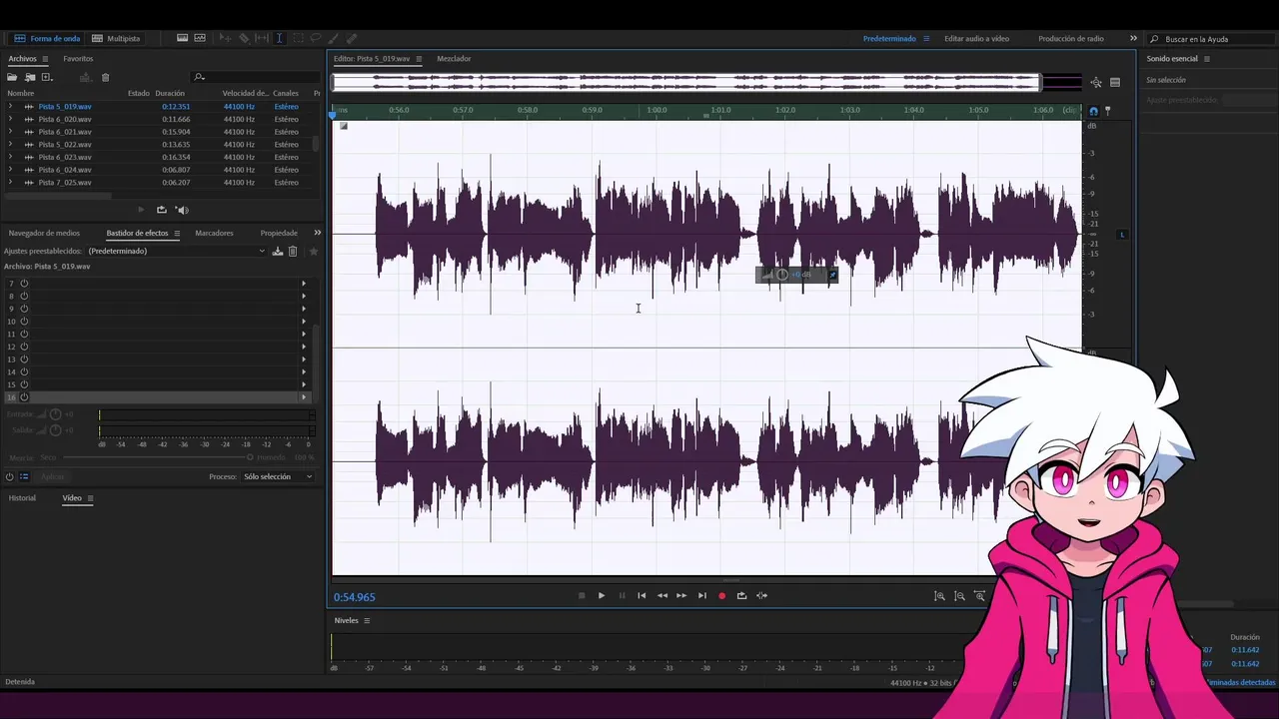This screenshot has height=719, width=1279.
Task: Click Fast Forward in transport
Action: [x=681, y=596]
